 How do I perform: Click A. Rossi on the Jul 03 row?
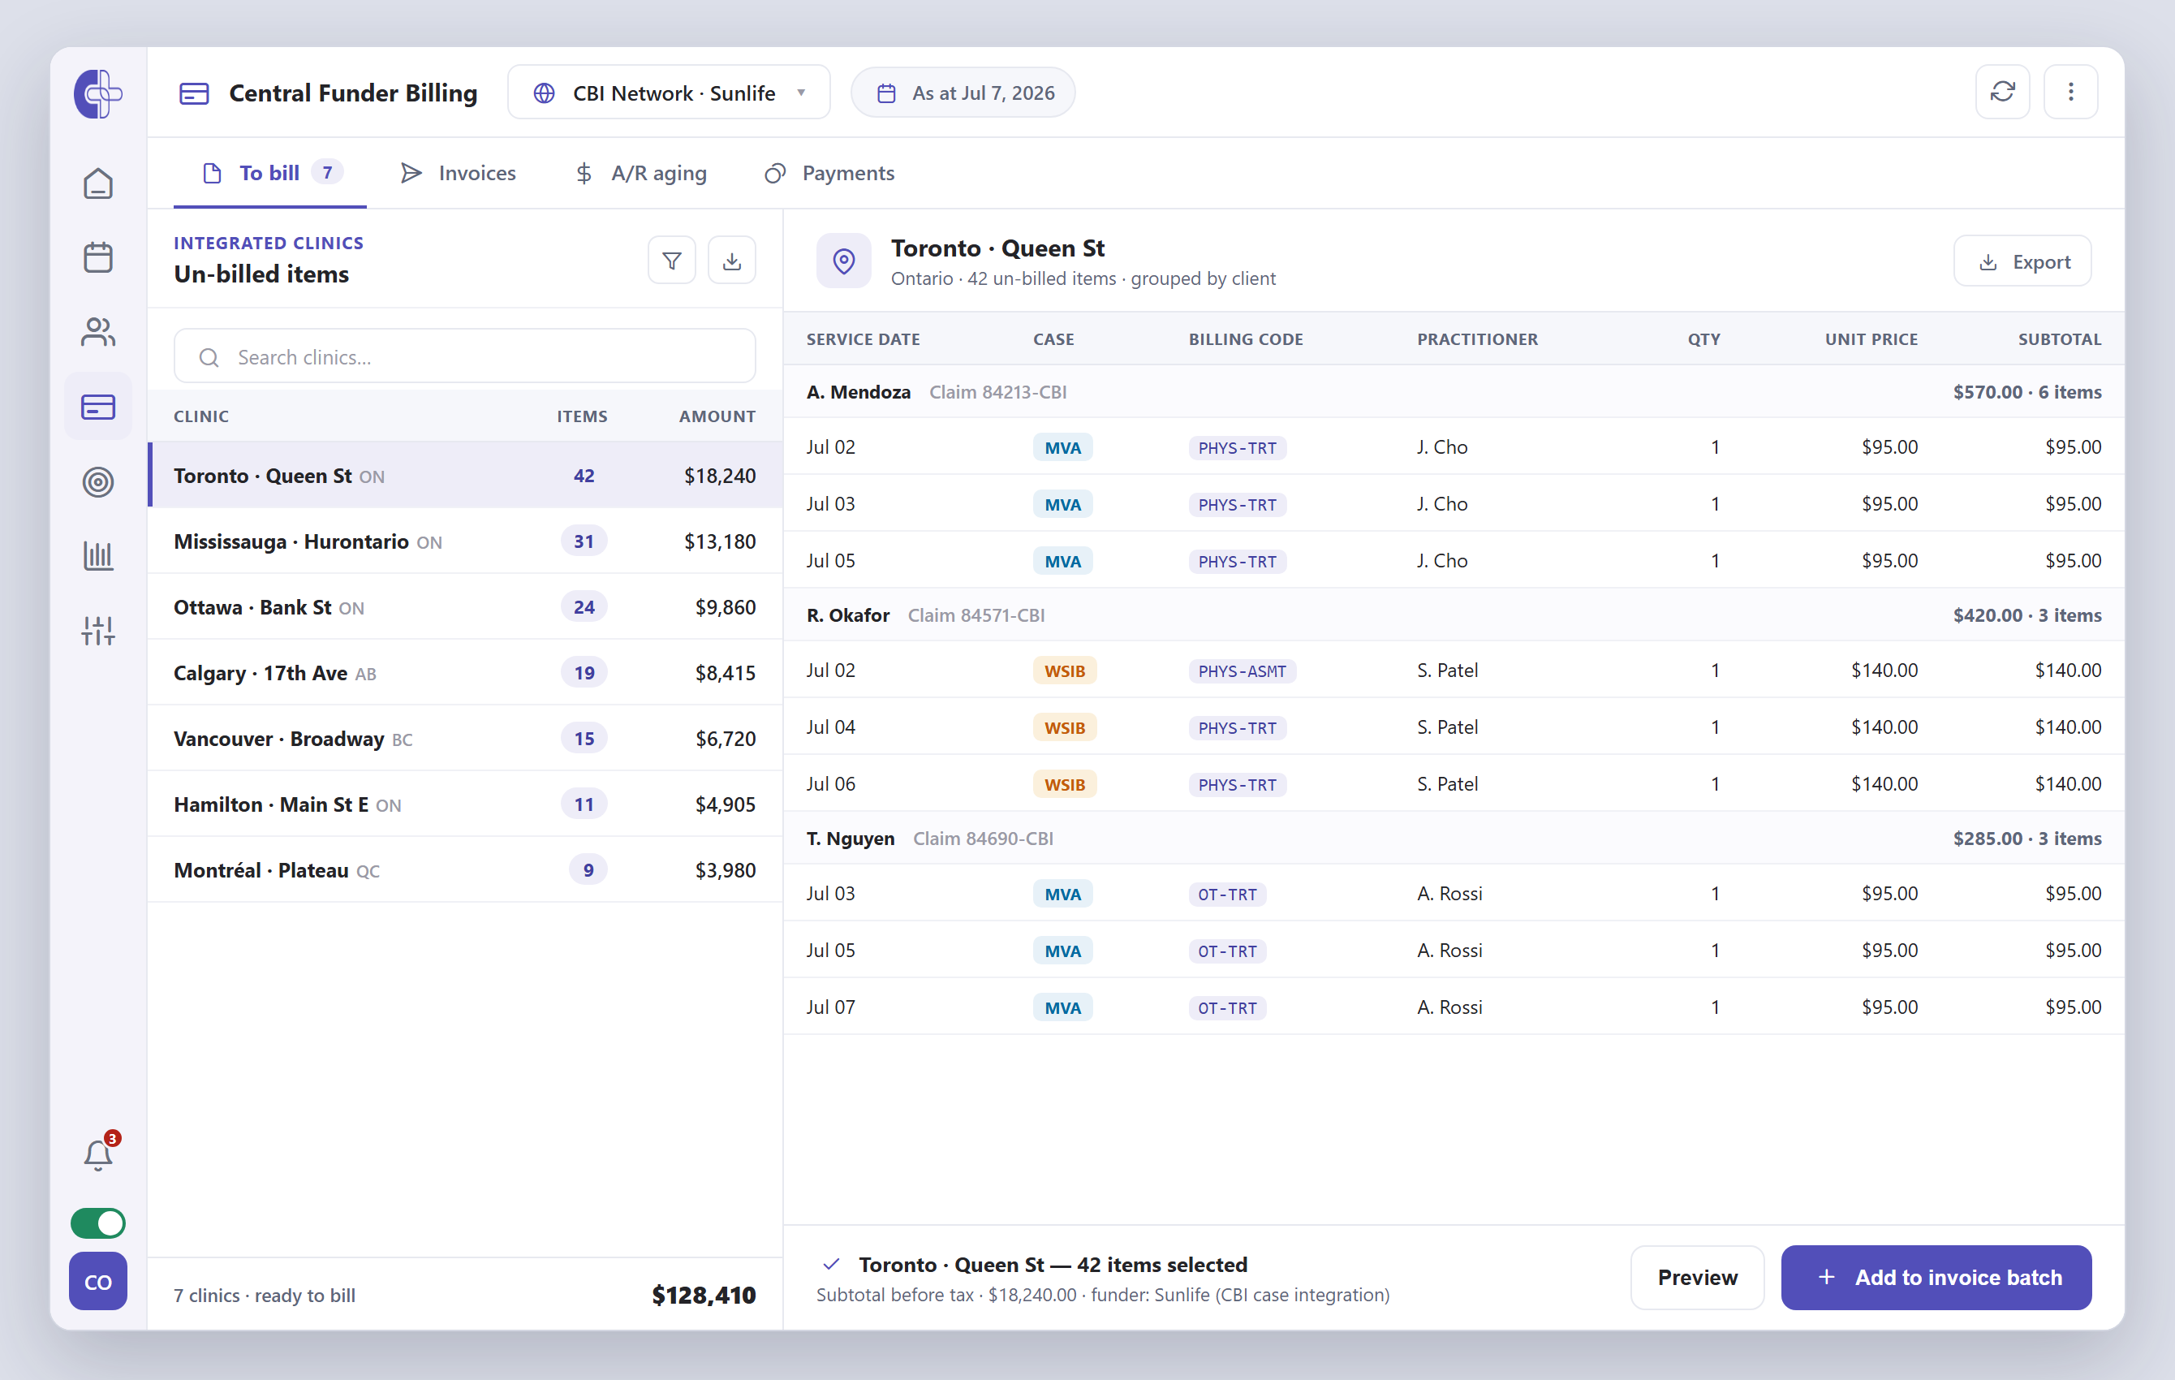tap(1449, 894)
